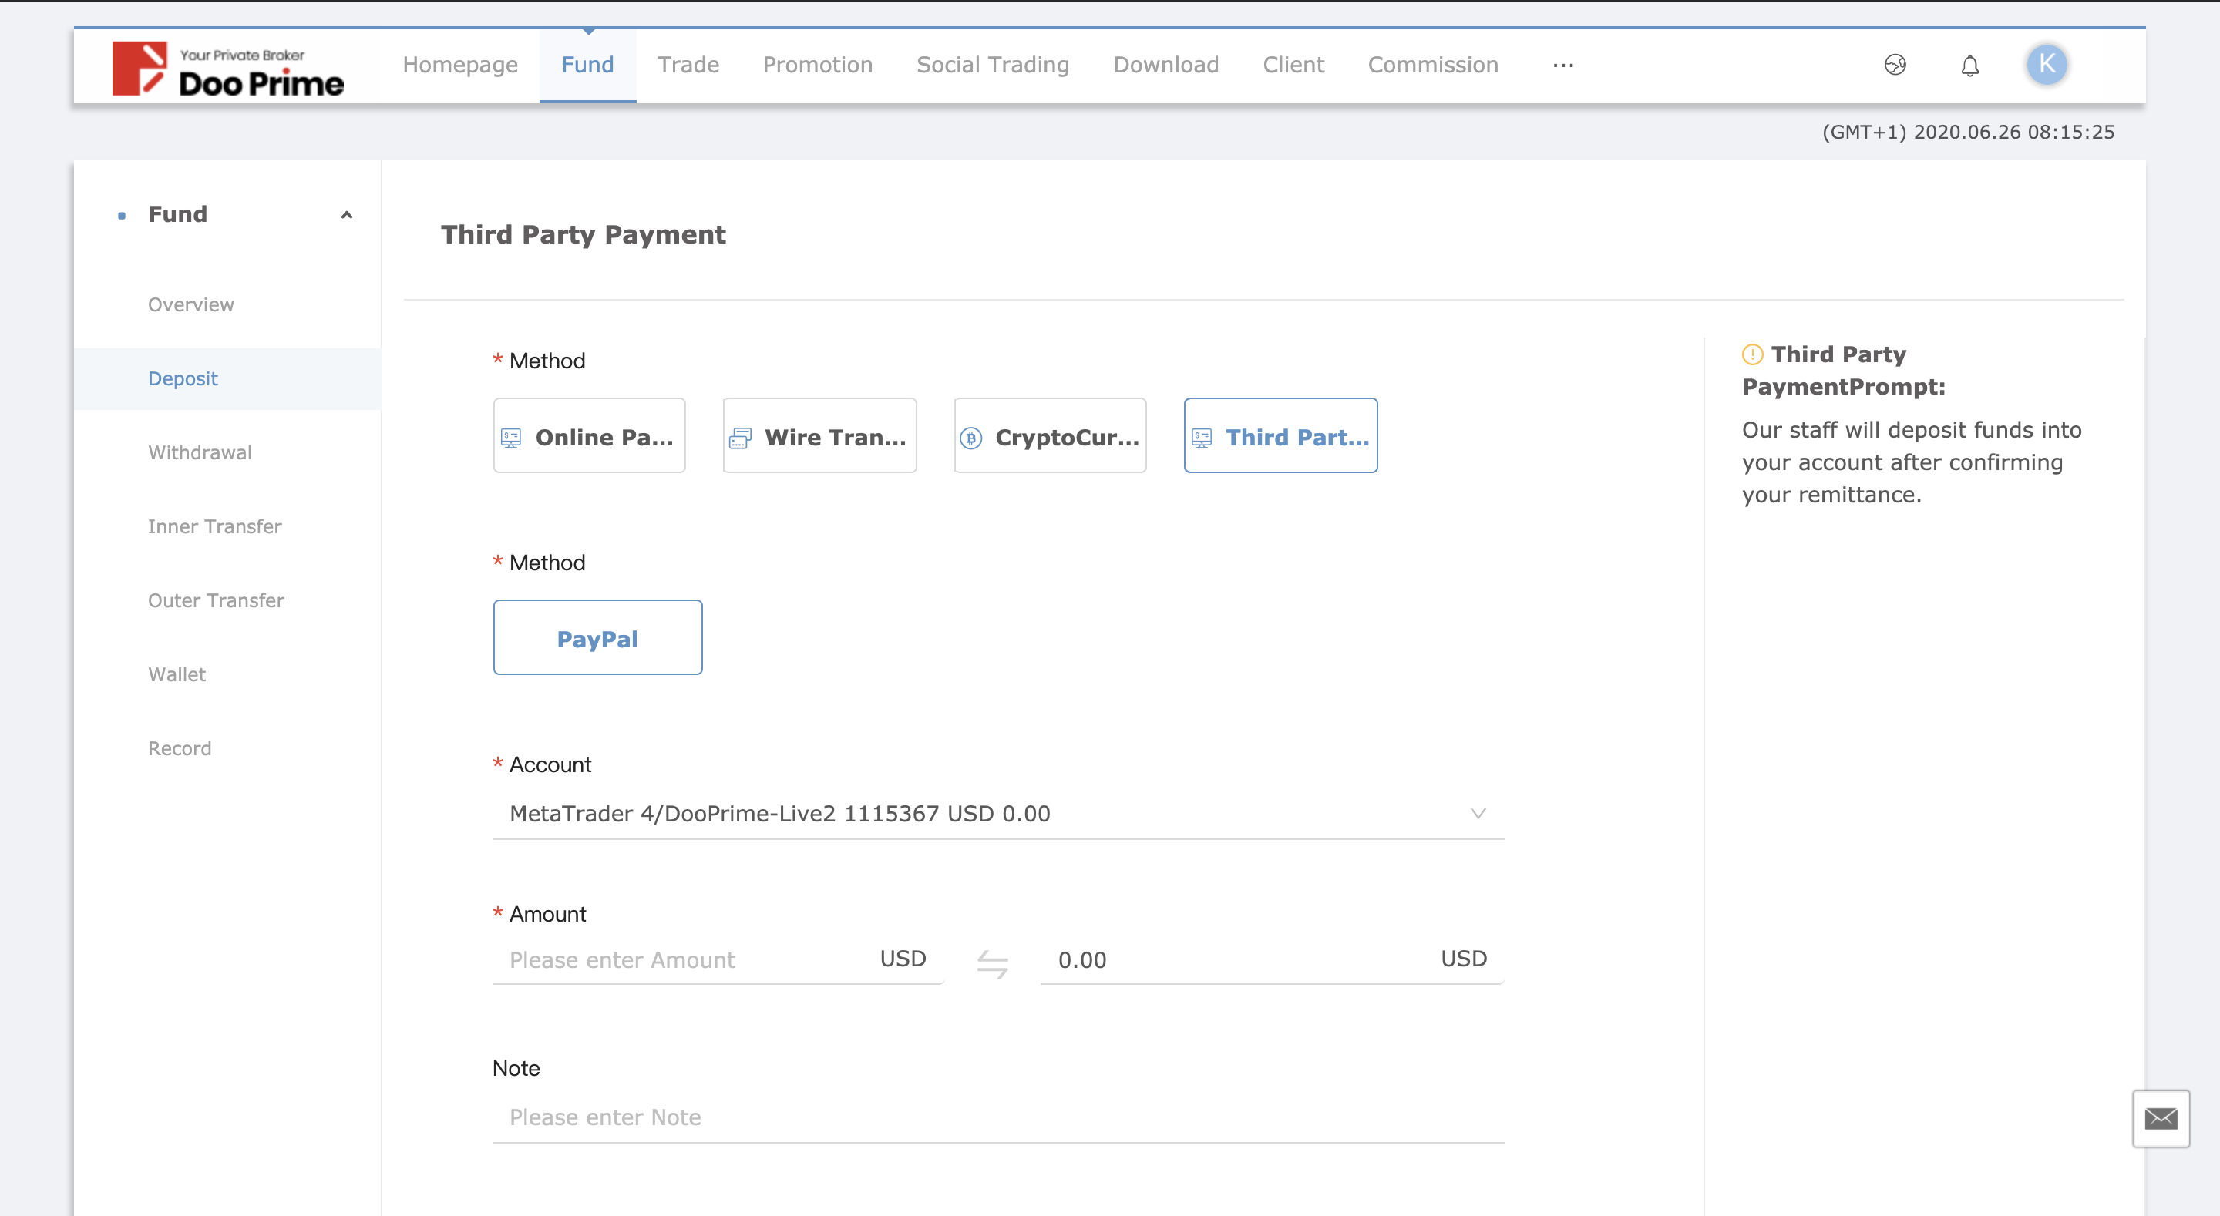
Task: Open the language globe icon
Action: [1894, 65]
